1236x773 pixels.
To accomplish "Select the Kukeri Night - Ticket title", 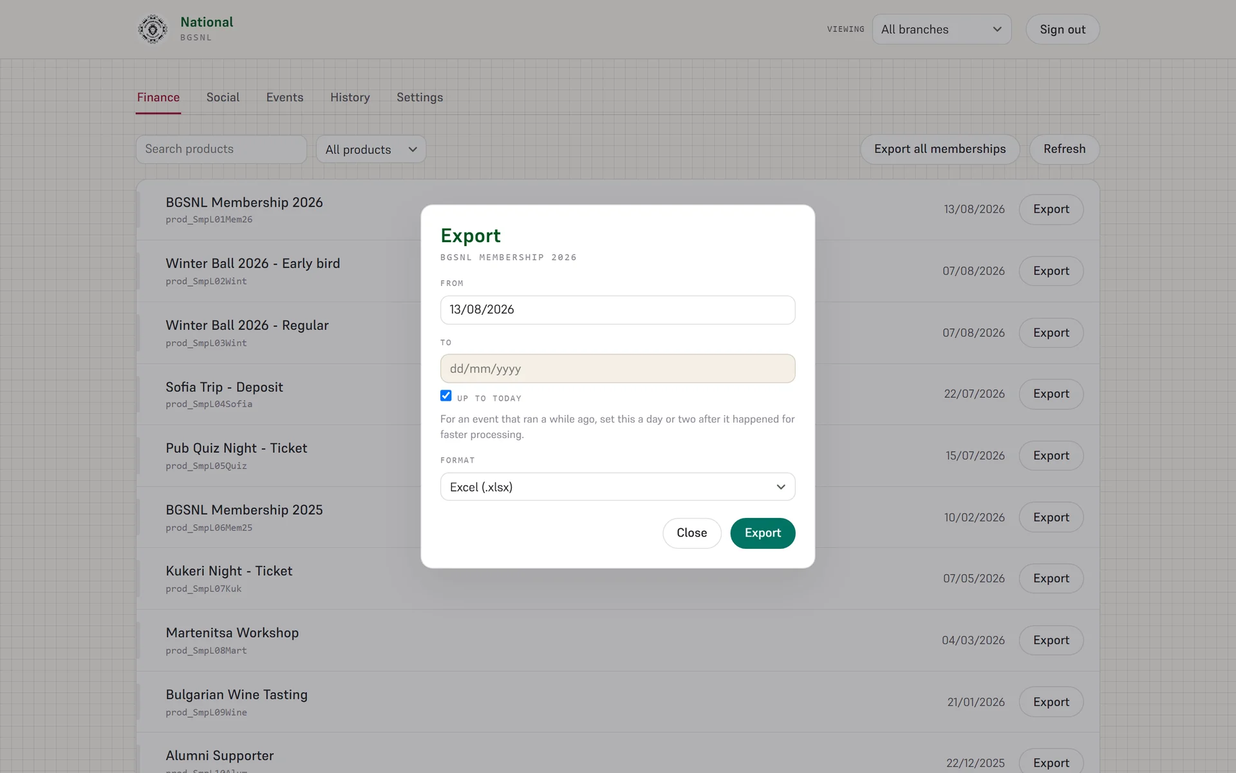I will (229, 571).
